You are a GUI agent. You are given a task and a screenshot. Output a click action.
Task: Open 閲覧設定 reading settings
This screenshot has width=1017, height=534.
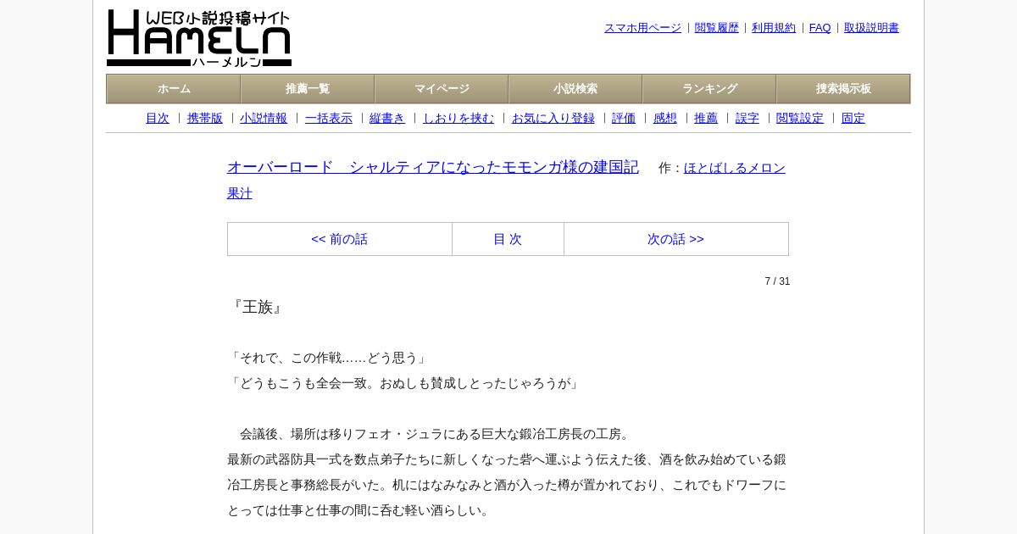point(800,119)
